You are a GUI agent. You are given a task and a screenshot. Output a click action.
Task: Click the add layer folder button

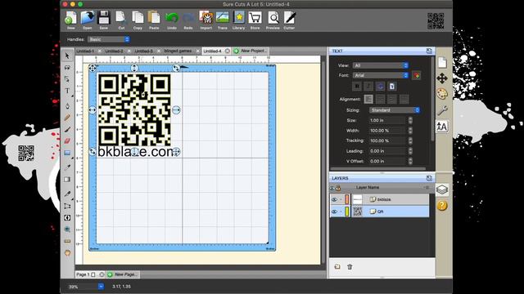pos(337,267)
